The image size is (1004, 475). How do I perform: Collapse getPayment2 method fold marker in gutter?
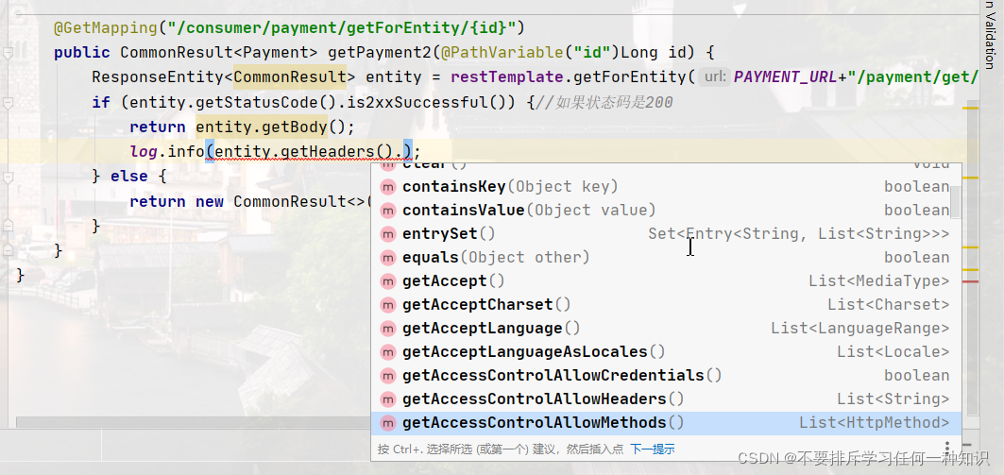pyautogui.click(x=8, y=53)
